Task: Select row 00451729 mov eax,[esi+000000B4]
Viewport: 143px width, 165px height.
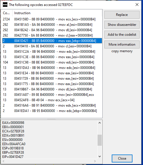Action: 52,79
